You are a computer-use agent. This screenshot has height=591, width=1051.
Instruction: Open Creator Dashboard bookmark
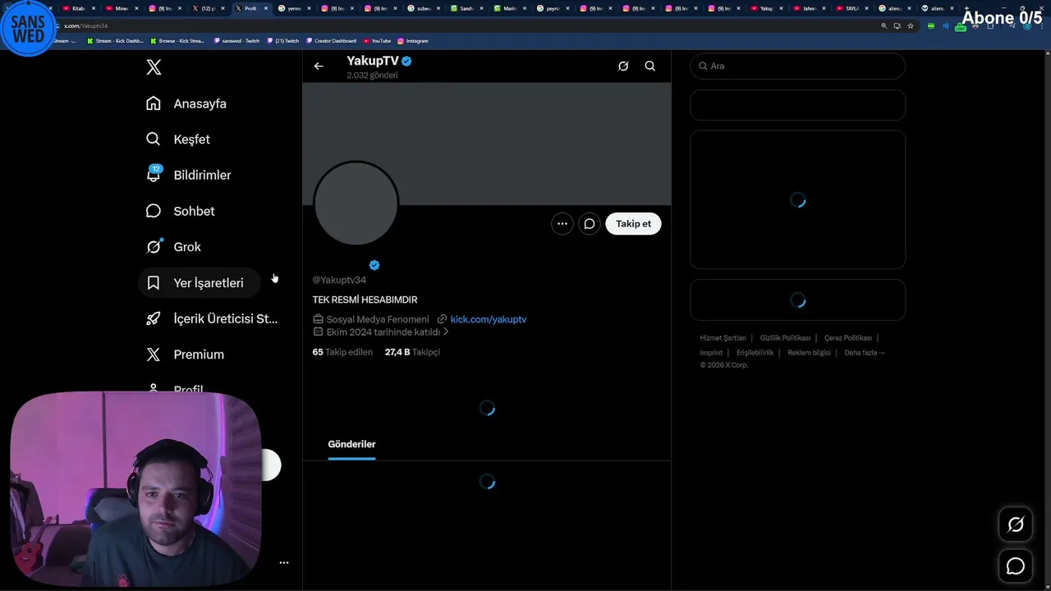coord(331,40)
